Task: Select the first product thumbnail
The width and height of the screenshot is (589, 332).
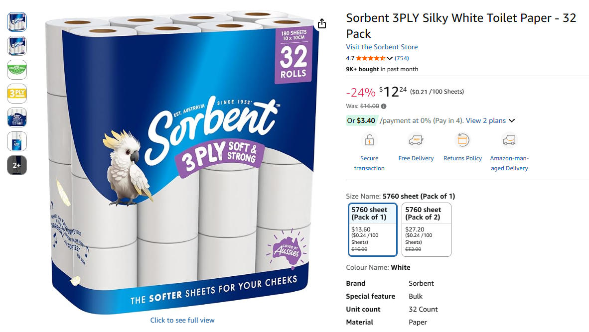Action: tap(17, 22)
